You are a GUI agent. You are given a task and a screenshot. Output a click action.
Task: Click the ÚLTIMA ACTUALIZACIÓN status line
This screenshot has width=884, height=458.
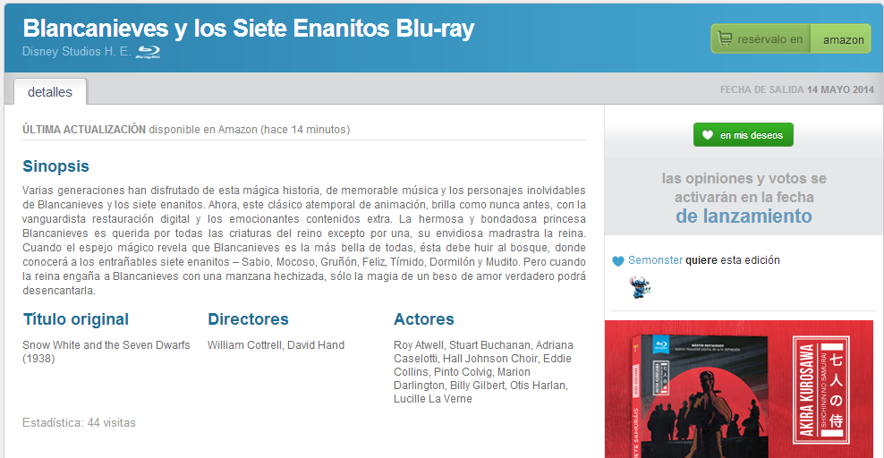[x=186, y=130]
